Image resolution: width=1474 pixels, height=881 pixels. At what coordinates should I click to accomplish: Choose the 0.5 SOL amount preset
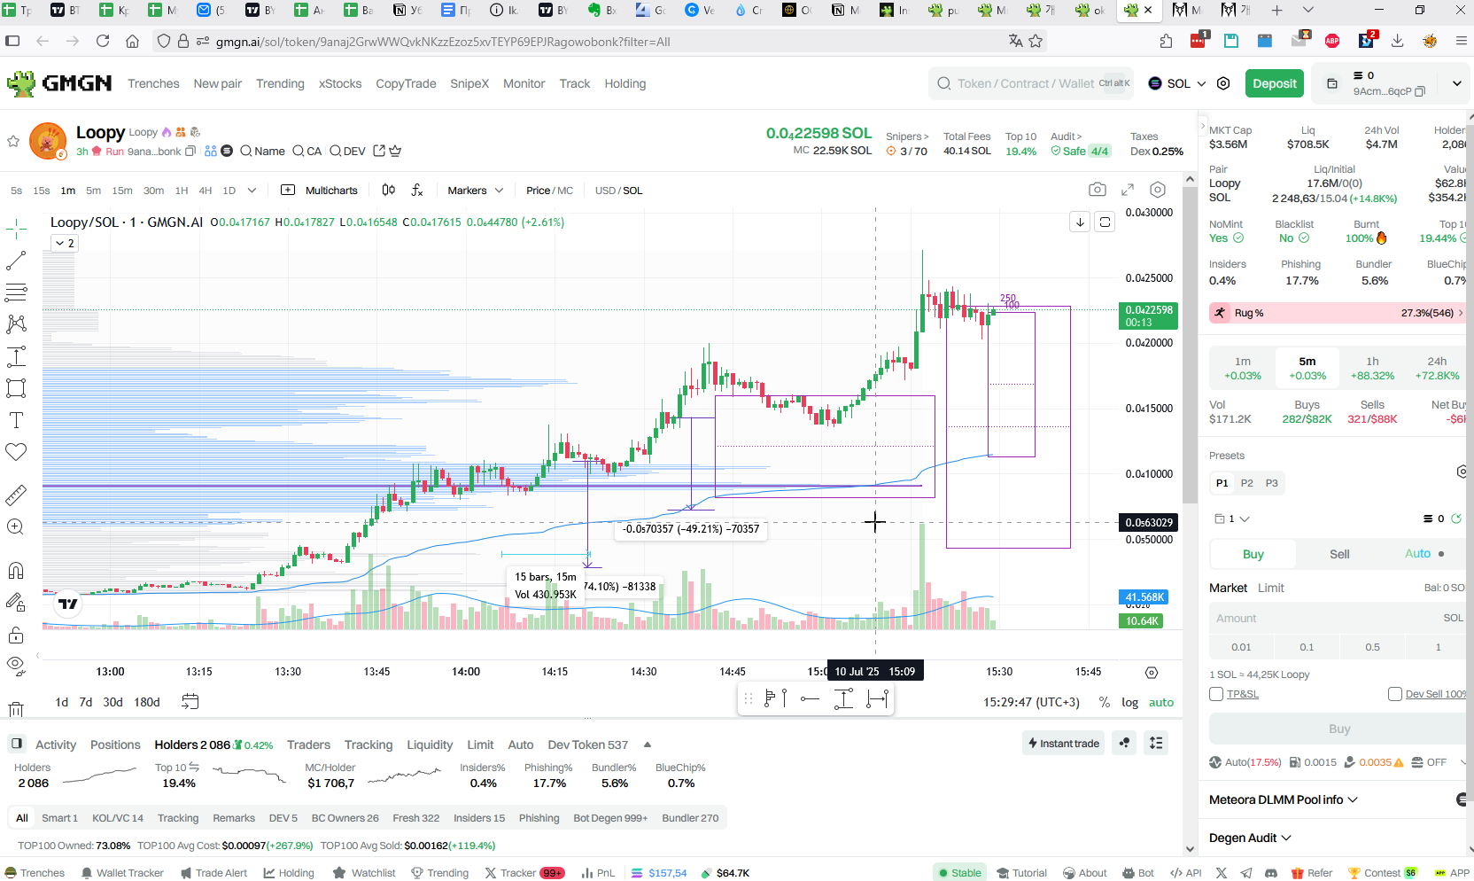(x=1372, y=647)
